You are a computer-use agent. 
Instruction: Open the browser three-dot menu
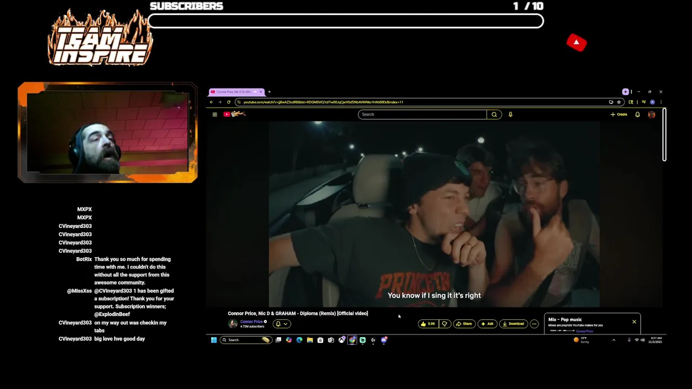[x=661, y=102]
